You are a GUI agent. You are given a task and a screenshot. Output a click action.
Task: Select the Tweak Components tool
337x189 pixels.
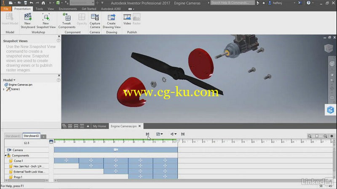(x=67, y=21)
